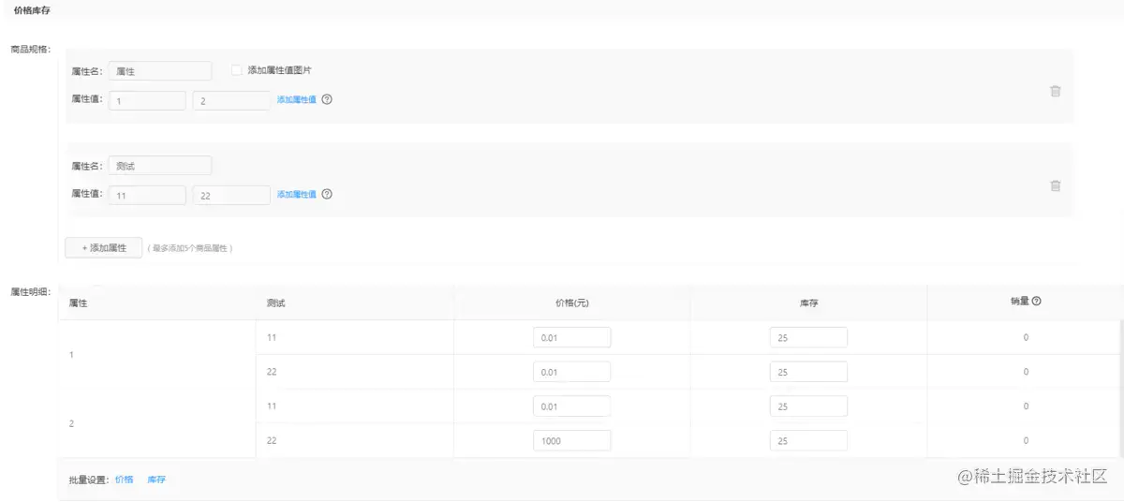Image resolution: width=1124 pixels, height=502 pixels.
Task: Edit the price field showing 1000
Action: point(571,440)
